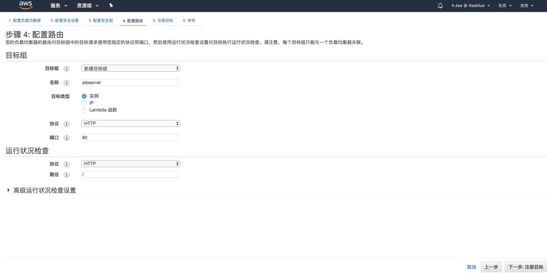The width and height of the screenshot is (547, 273).
Task: Click info icon next to 路径
Action: (x=67, y=175)
